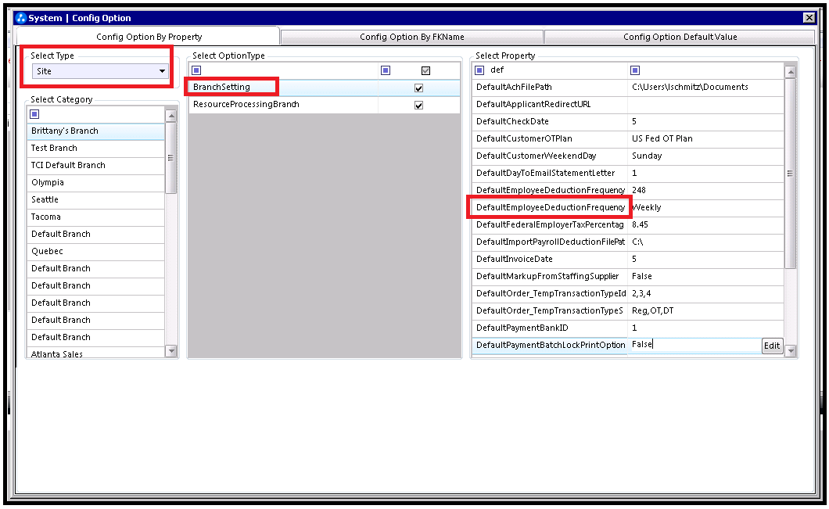Open Config Option Default Value tab

tap(680, 37)
